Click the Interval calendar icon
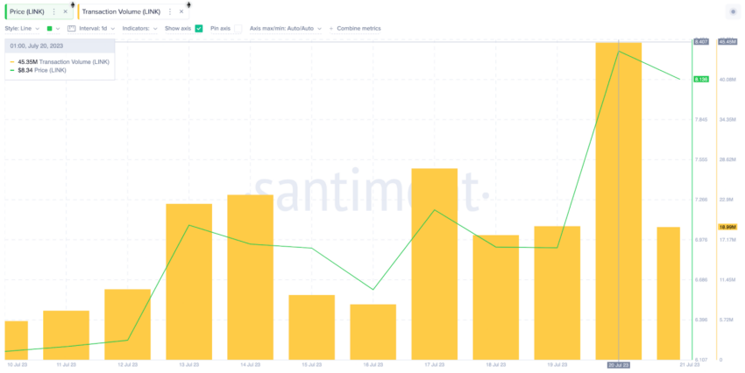This screenshot has width=745, height=373. [71, 29]
